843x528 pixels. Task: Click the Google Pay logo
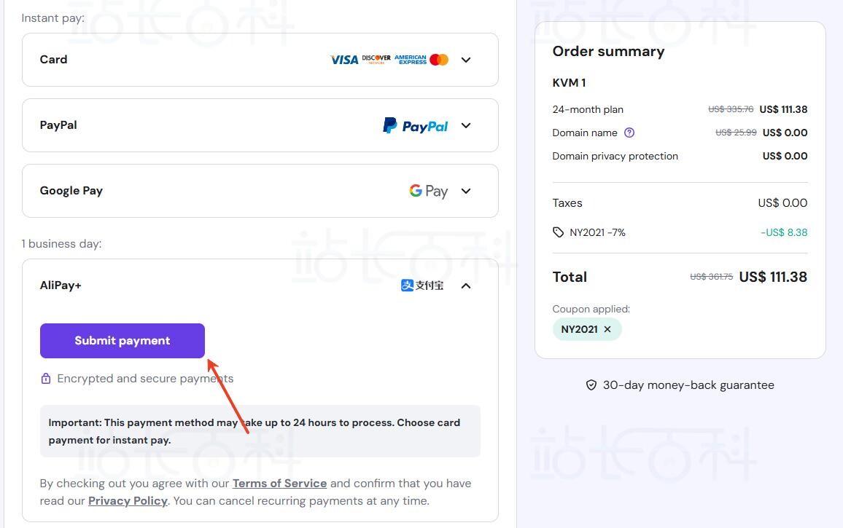click(428, 191)
